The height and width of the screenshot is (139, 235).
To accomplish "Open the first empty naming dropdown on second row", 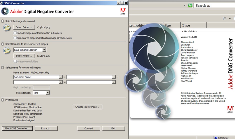I will [x=61, y=82].
